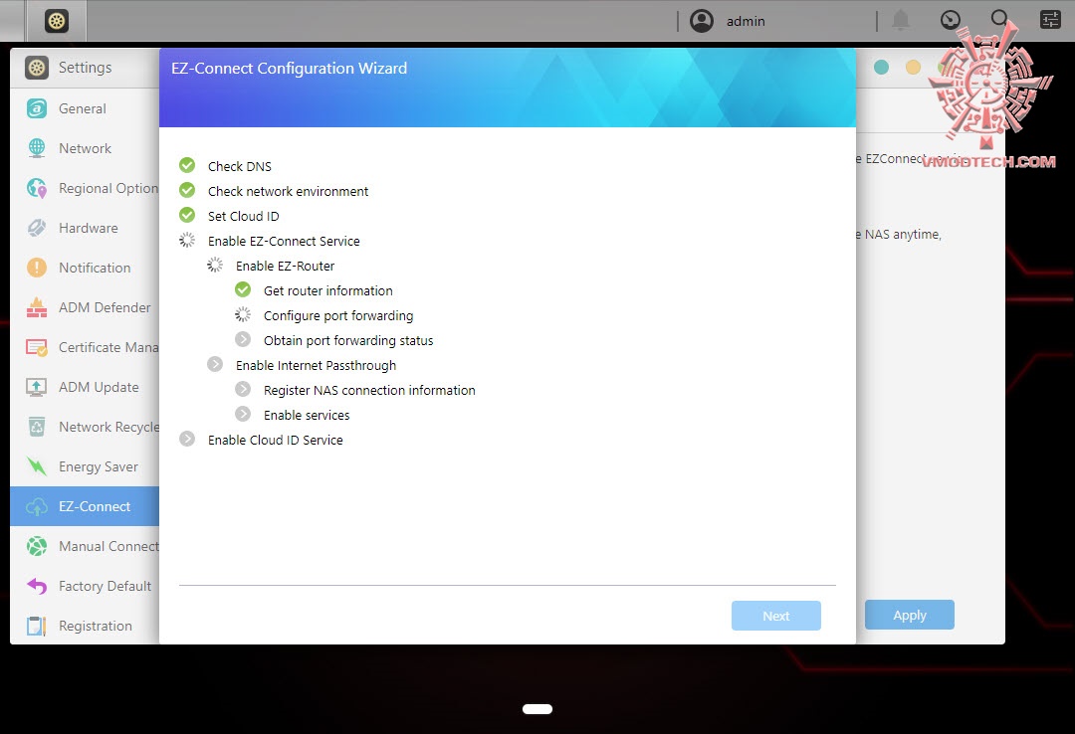Select General in the settings sidebar
The image size is (1075, 734).
point(85,108)
